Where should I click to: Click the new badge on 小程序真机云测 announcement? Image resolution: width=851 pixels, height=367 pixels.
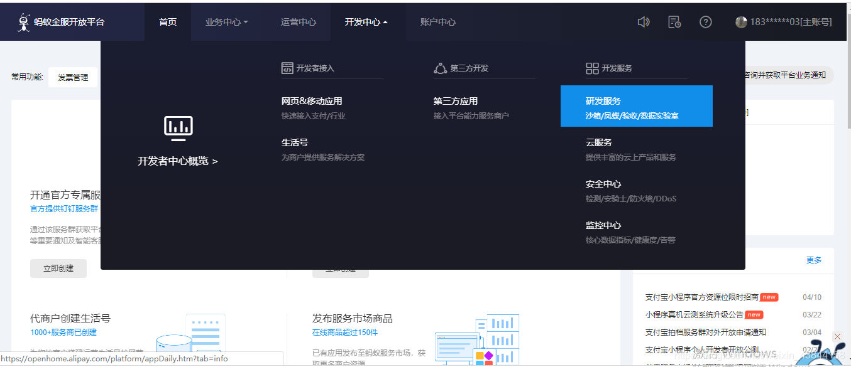click(x=754, y=315)
